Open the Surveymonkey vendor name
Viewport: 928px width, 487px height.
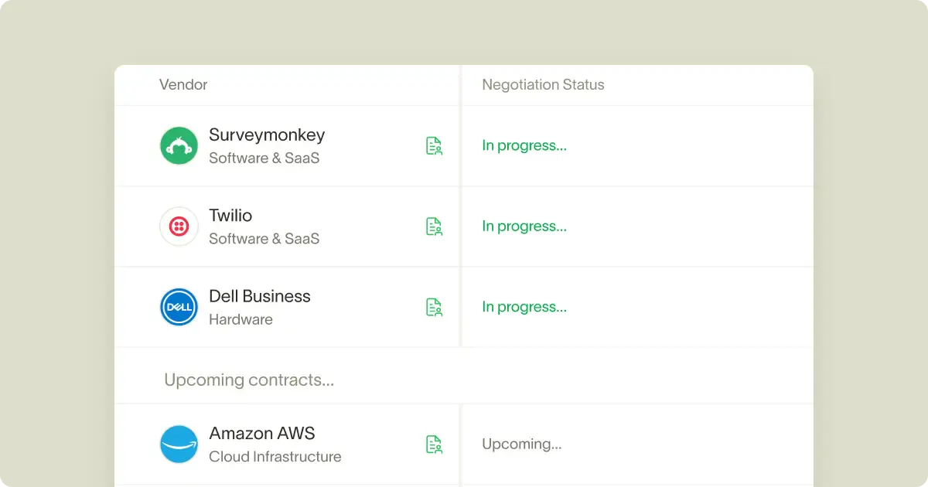tap(267, 135)
